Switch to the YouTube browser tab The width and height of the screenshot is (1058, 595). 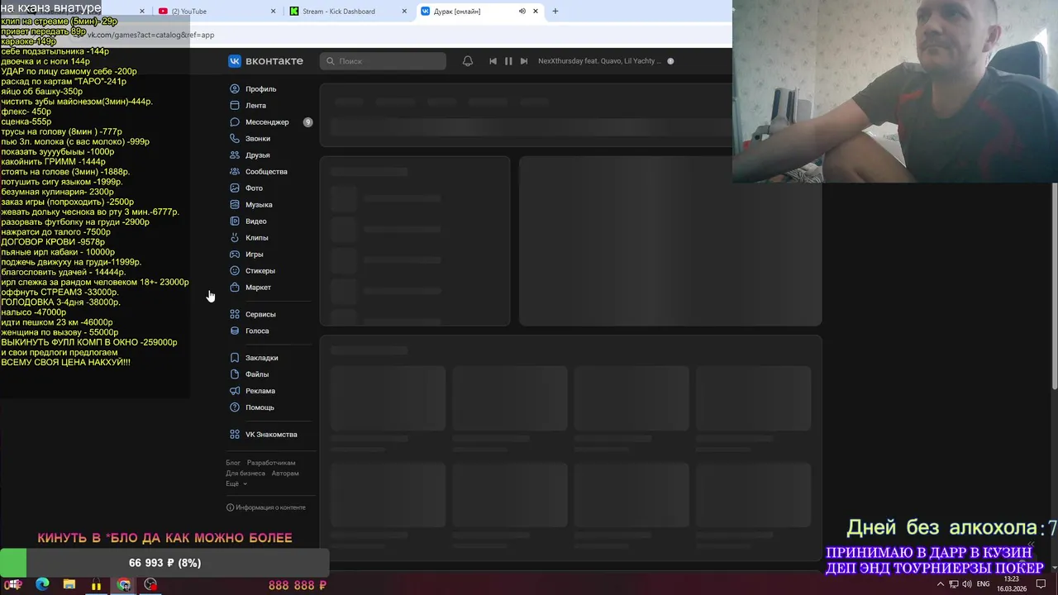[217, 11]
